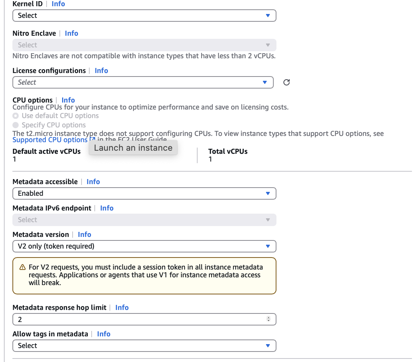Click the Allow tags in metadata arrow

[x=268, y=346]
